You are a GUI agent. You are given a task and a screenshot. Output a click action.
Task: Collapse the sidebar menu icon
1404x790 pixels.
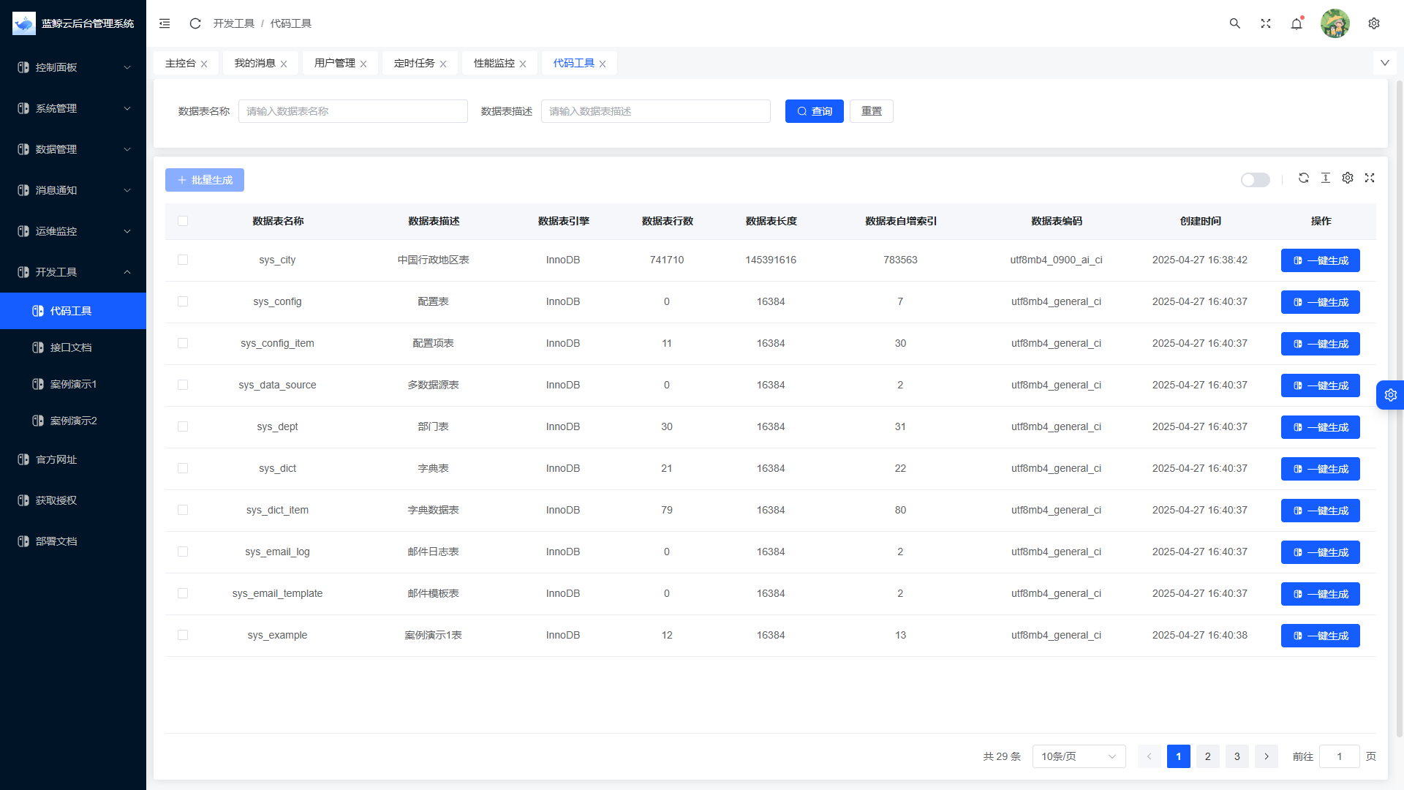click(x=165, y=23)
